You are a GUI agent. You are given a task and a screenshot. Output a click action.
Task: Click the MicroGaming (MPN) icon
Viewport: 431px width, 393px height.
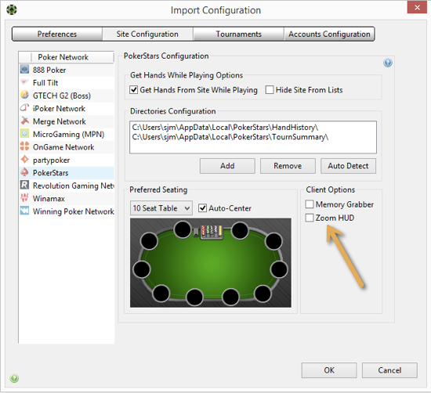click(x=25, y=134)
